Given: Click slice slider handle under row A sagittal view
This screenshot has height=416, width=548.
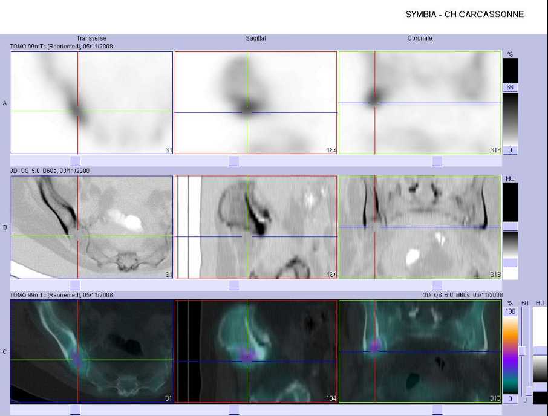Looking at the screenshot, I should click(234, 161).
